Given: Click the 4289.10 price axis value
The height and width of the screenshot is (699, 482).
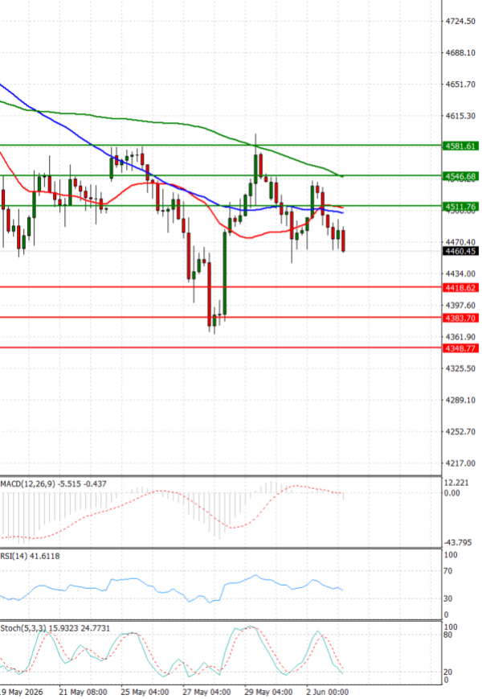Looking at the screenshot, I should click(460, 401).
